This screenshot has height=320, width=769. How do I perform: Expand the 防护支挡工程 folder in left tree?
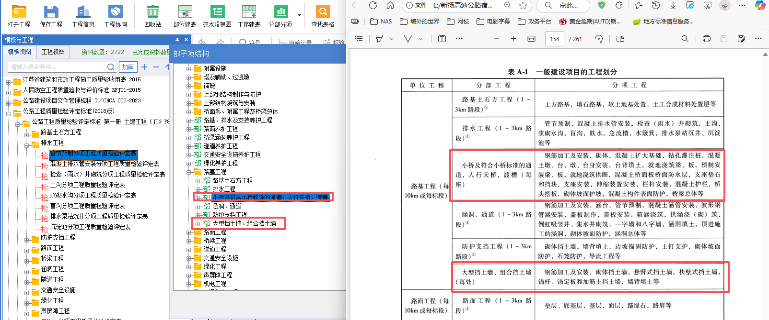coord(27,238)
